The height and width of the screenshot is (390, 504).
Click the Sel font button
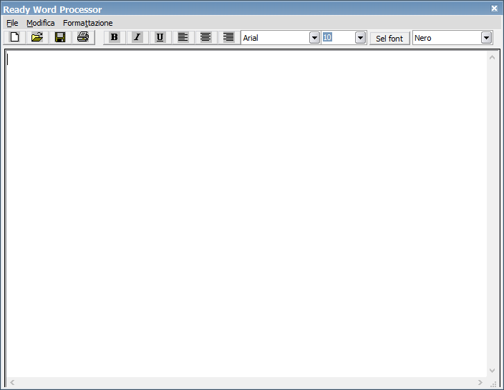[x=389, y=38]
